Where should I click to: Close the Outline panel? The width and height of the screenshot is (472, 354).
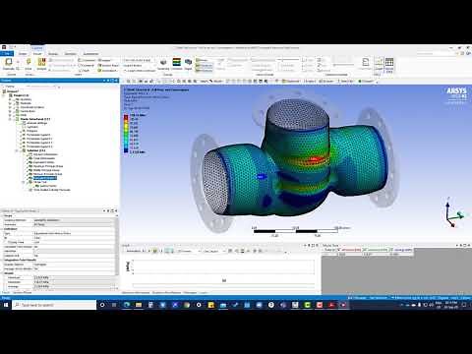pos(116,81)
